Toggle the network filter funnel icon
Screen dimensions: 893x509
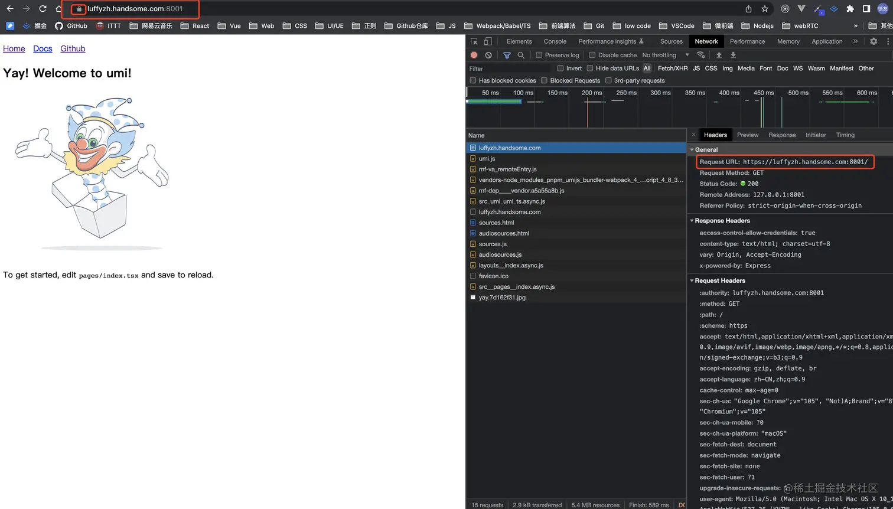[x=507, y=55]
